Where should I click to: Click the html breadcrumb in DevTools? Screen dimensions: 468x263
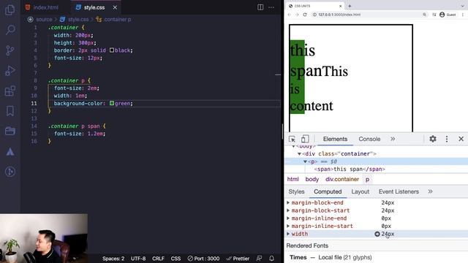[x=292, y=179]
